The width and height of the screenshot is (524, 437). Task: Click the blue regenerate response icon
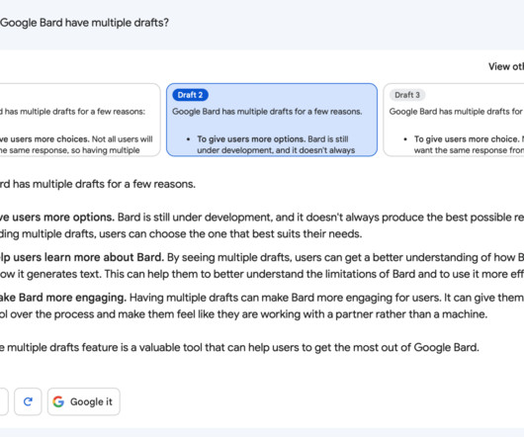point(28,401)
